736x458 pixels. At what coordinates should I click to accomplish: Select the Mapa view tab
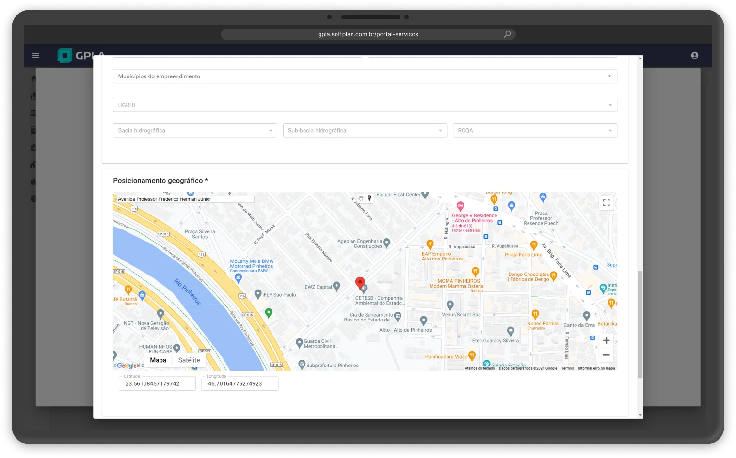pos(158,360)
